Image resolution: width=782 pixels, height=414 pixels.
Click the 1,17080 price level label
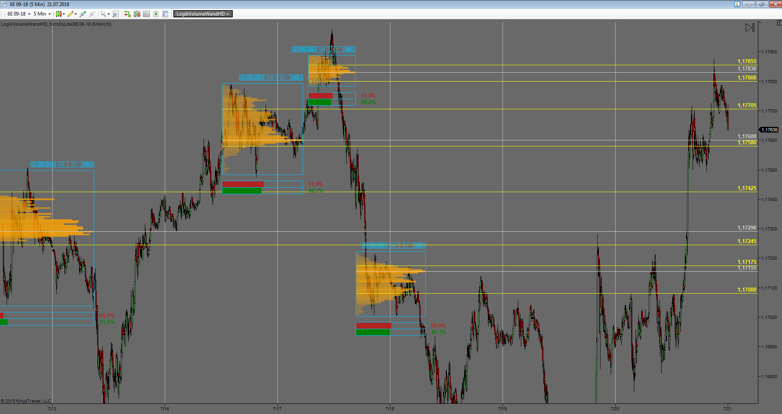[x=747, y=290]
